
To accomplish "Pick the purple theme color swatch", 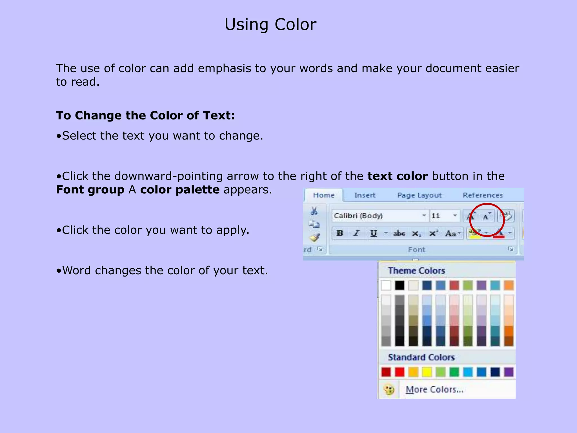I will [481, 285].
